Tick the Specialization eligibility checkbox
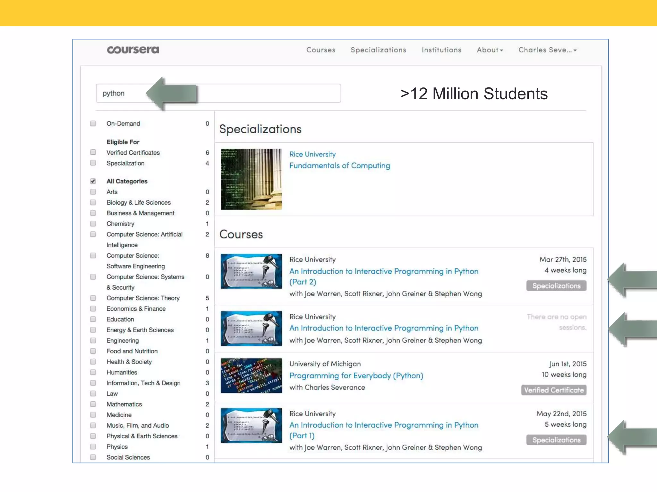The image size is (657, 492). 93,163
